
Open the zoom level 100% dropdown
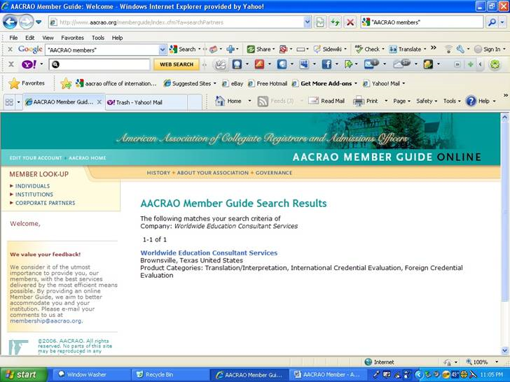click(496, 362)
